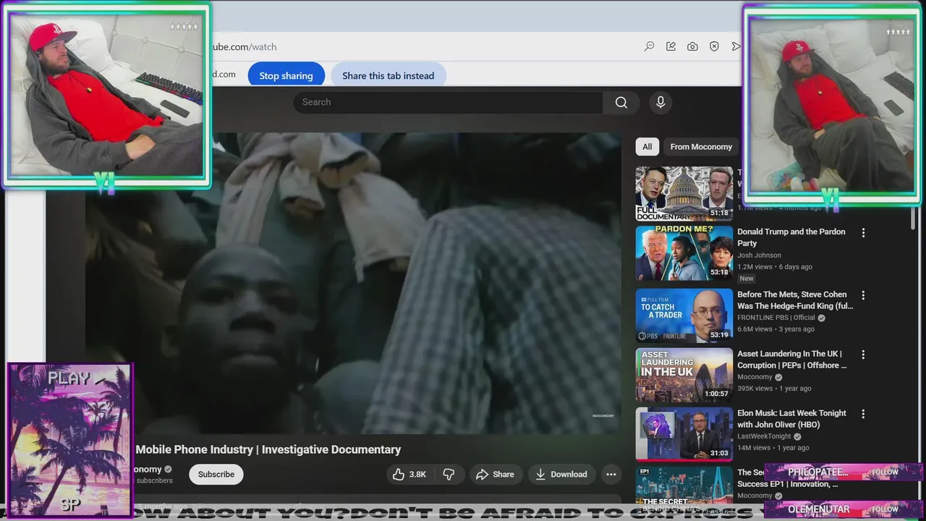The image size is (926, 521).
Task: Follow PHILOPATEE in the stream overlay
Action: pyautogui.click(x=885, y=472)
